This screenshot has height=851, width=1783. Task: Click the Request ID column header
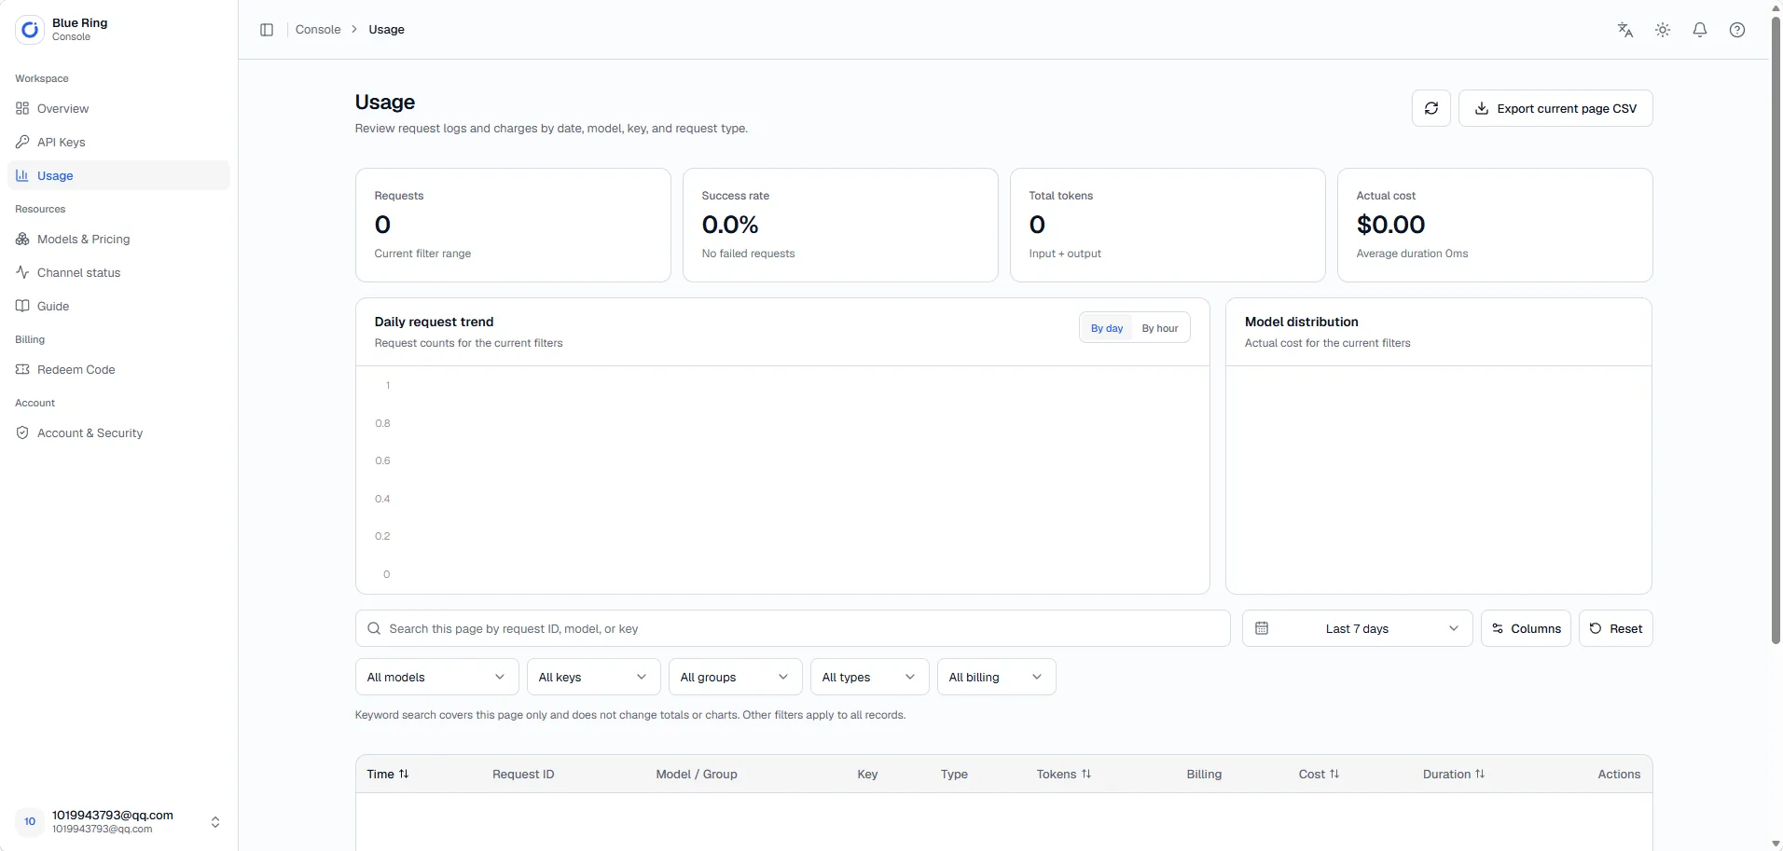(x=523, y=774)
